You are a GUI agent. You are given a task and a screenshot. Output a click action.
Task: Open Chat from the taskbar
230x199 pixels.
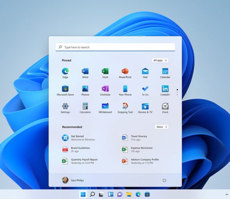120,194
